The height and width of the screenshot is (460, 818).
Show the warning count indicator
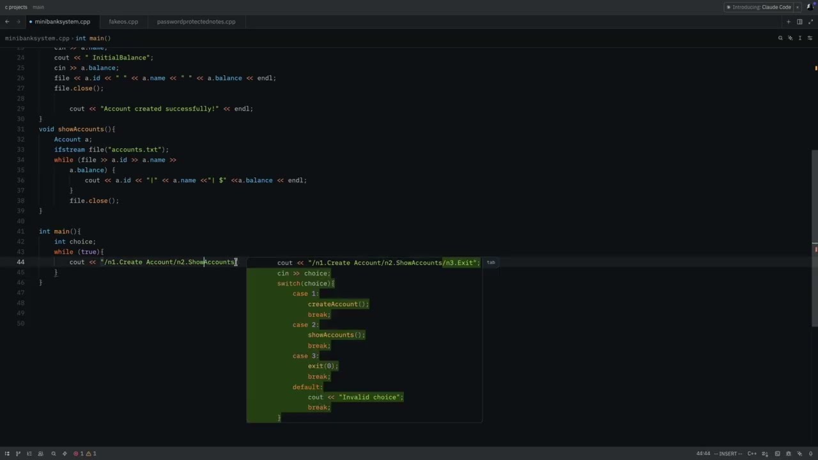[91, 454]
